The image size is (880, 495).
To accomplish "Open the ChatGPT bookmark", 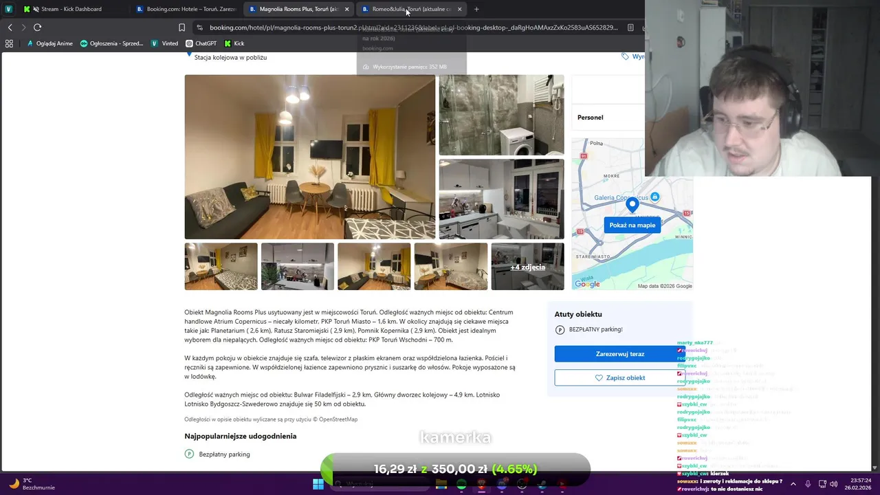I will tap(201, 43).
